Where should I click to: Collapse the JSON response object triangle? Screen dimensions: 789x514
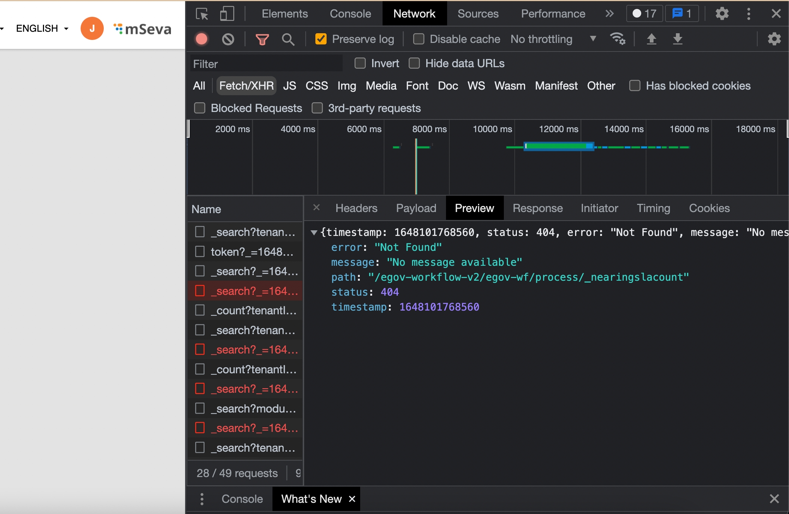coord(314,233)
